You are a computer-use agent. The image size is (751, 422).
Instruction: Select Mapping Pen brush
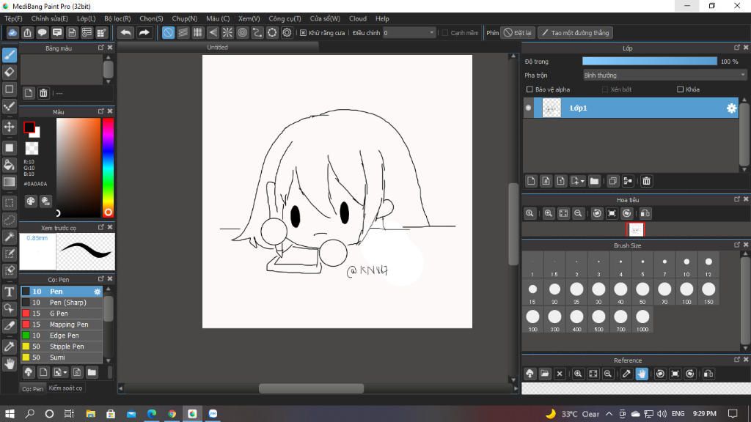point(62,325)
